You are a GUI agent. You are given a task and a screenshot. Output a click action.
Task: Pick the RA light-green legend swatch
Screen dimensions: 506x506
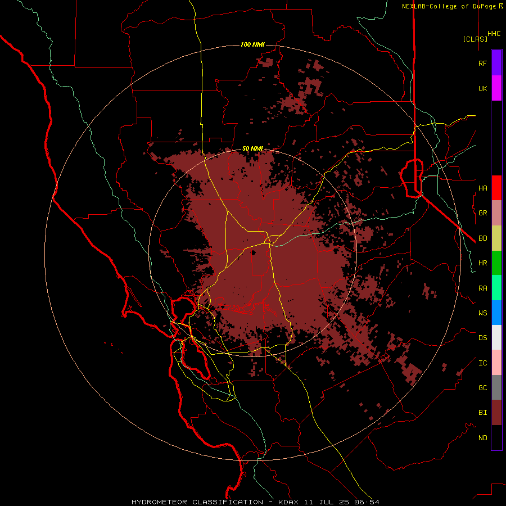coord(496,288)
